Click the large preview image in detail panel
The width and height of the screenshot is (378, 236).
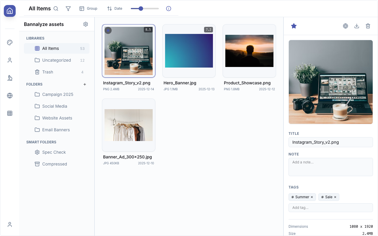pos(331,82)
